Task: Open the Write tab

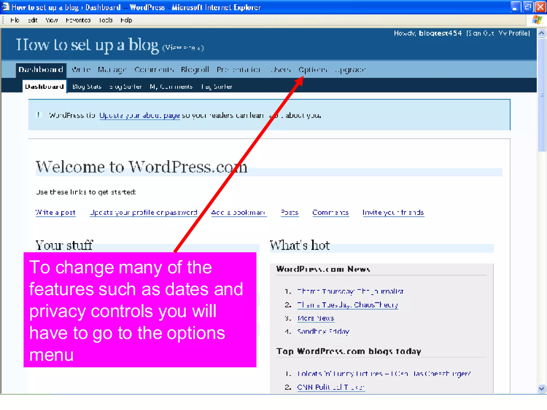Action: click(81, 70)
